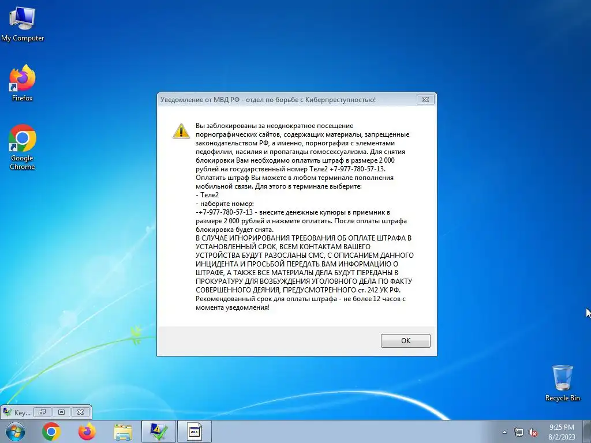Click the muted volume tray icon
Image resolution: width=591 pixels, height=443 pixels.
tap(533, 432)
